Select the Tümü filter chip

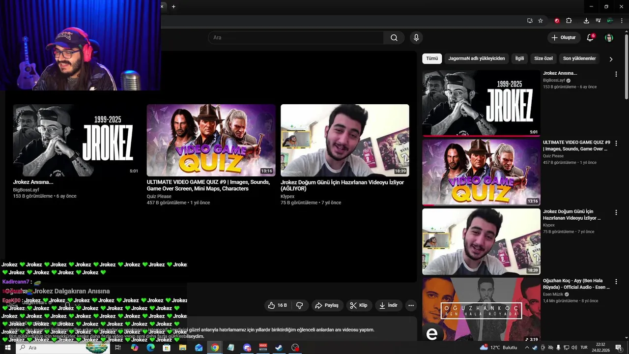coord(432,59)
